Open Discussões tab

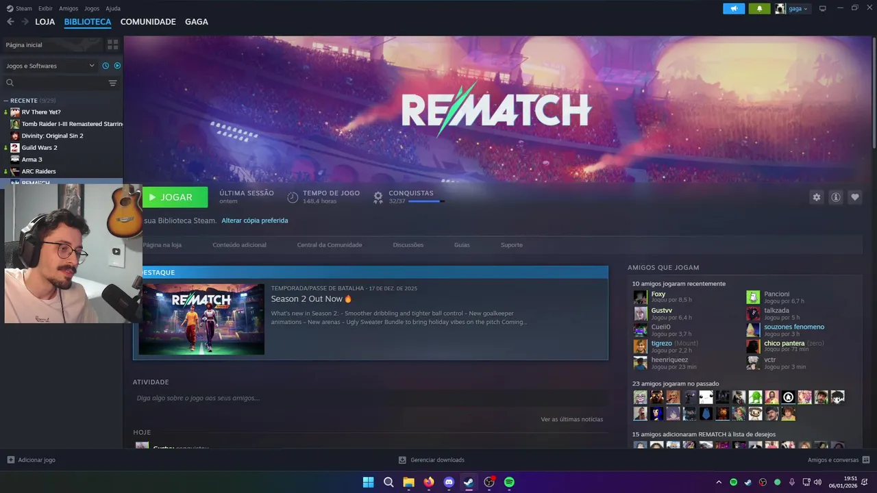pos(408,245)
